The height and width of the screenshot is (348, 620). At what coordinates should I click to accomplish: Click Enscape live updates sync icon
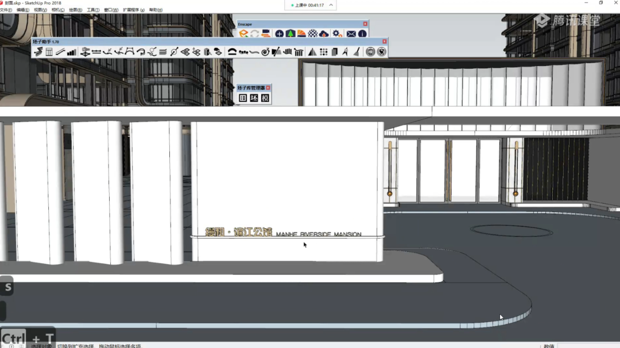(255, 34)
